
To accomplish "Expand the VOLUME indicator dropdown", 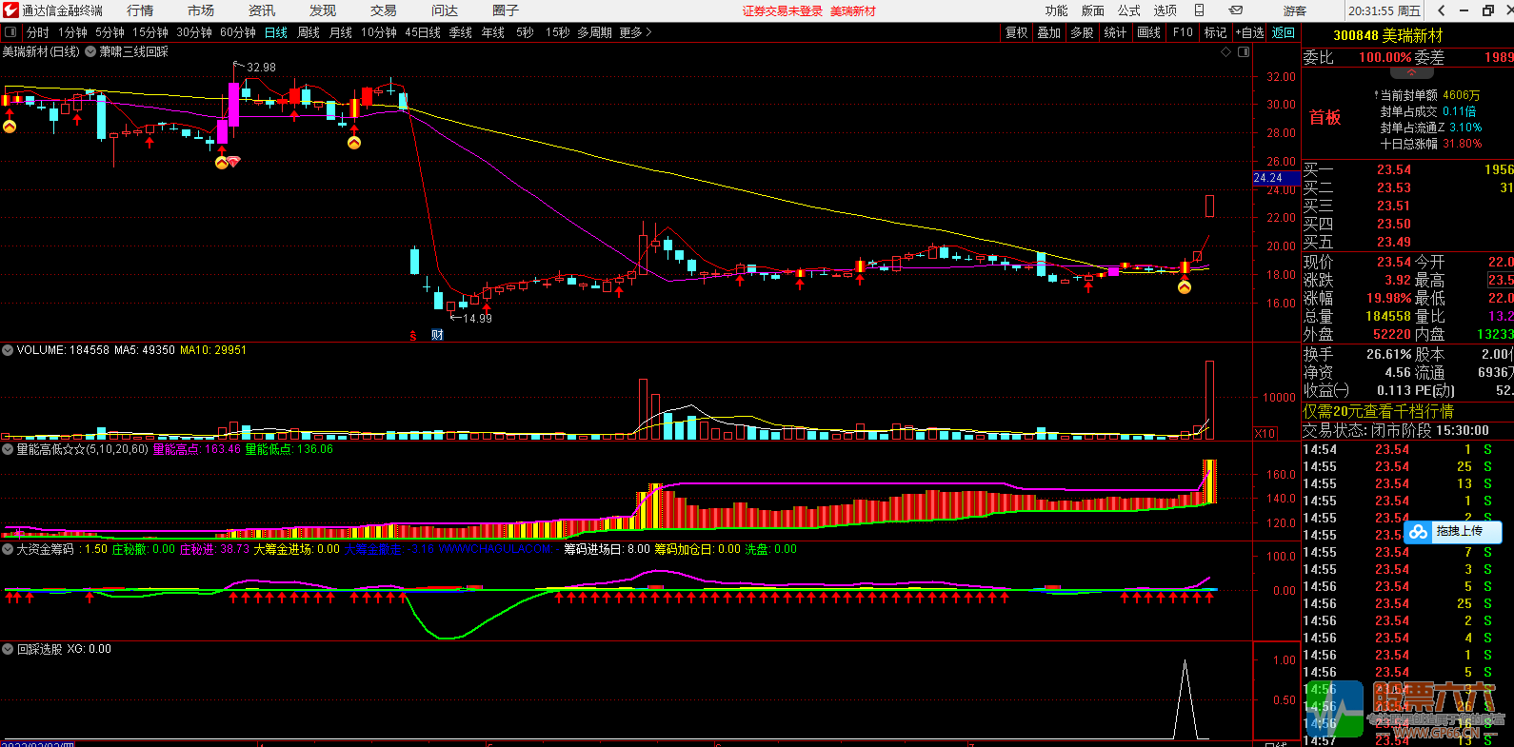I will pos(8,350).
